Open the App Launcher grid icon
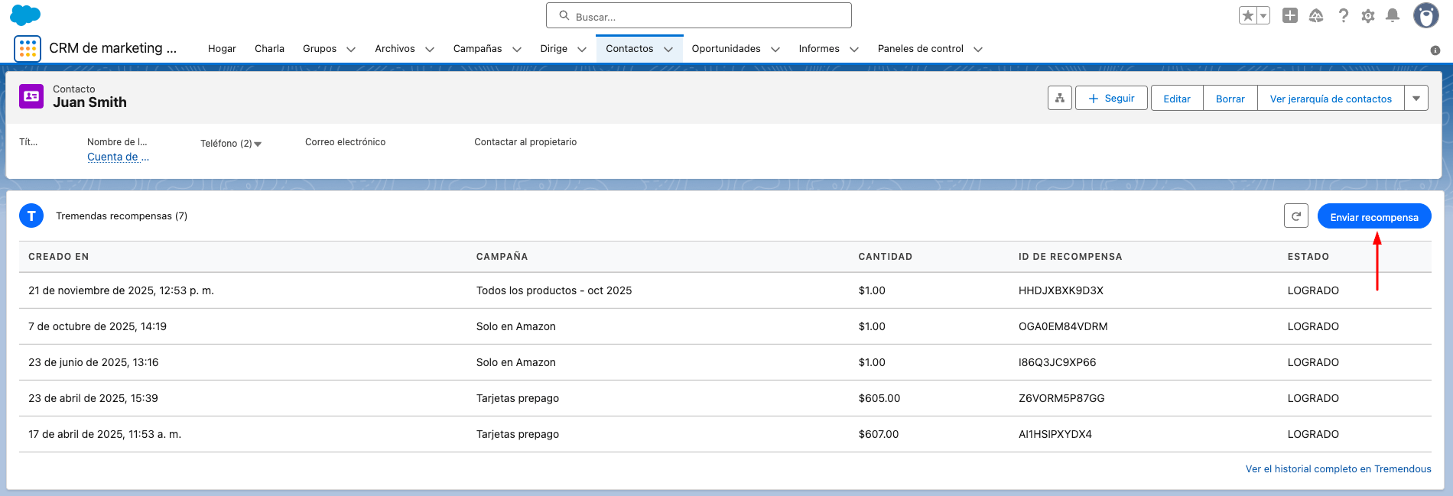The height and width of the screenshot is (496, 1453). coord(28,48)
